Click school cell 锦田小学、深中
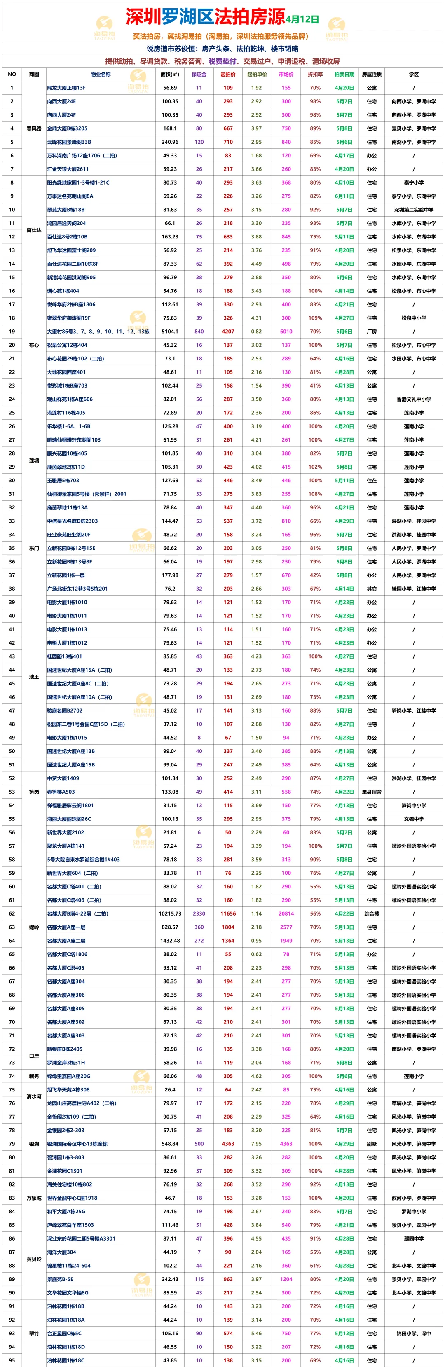445x1369 pixels. pos(414,1333)
